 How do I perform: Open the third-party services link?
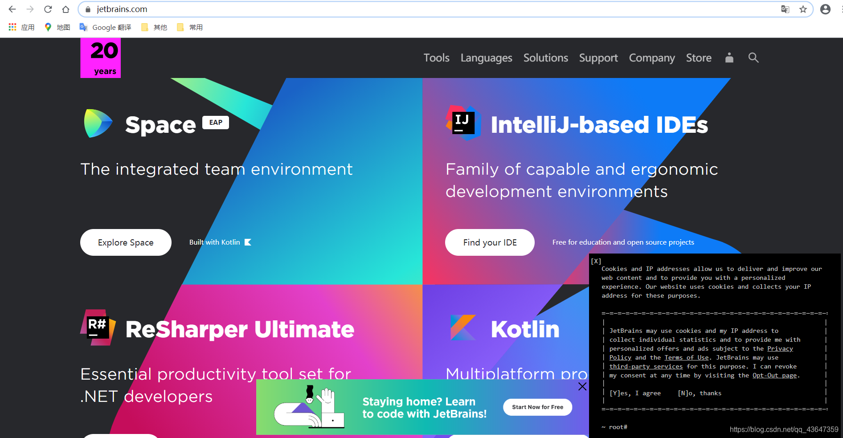(x=646, y=366)
